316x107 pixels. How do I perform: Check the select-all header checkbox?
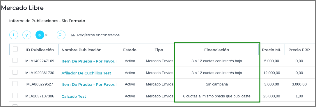pyautogui.click(x=15, y=49)
